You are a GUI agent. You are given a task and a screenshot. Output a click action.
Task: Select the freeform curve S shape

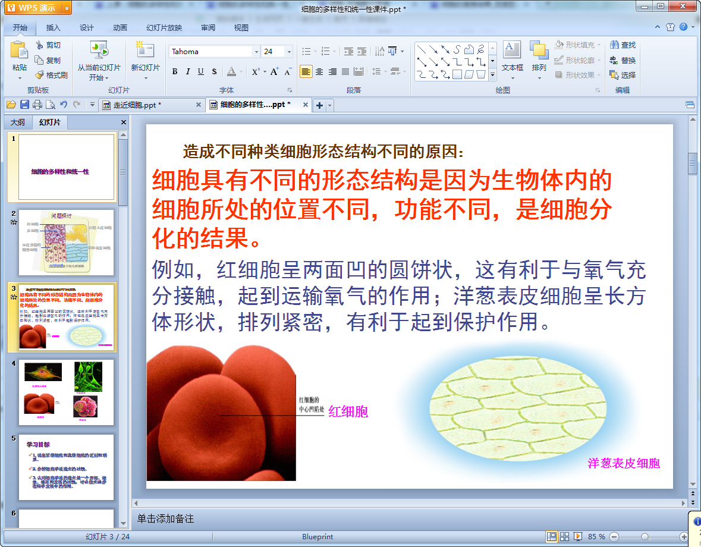pyautogui.click(x=457, y=49)
